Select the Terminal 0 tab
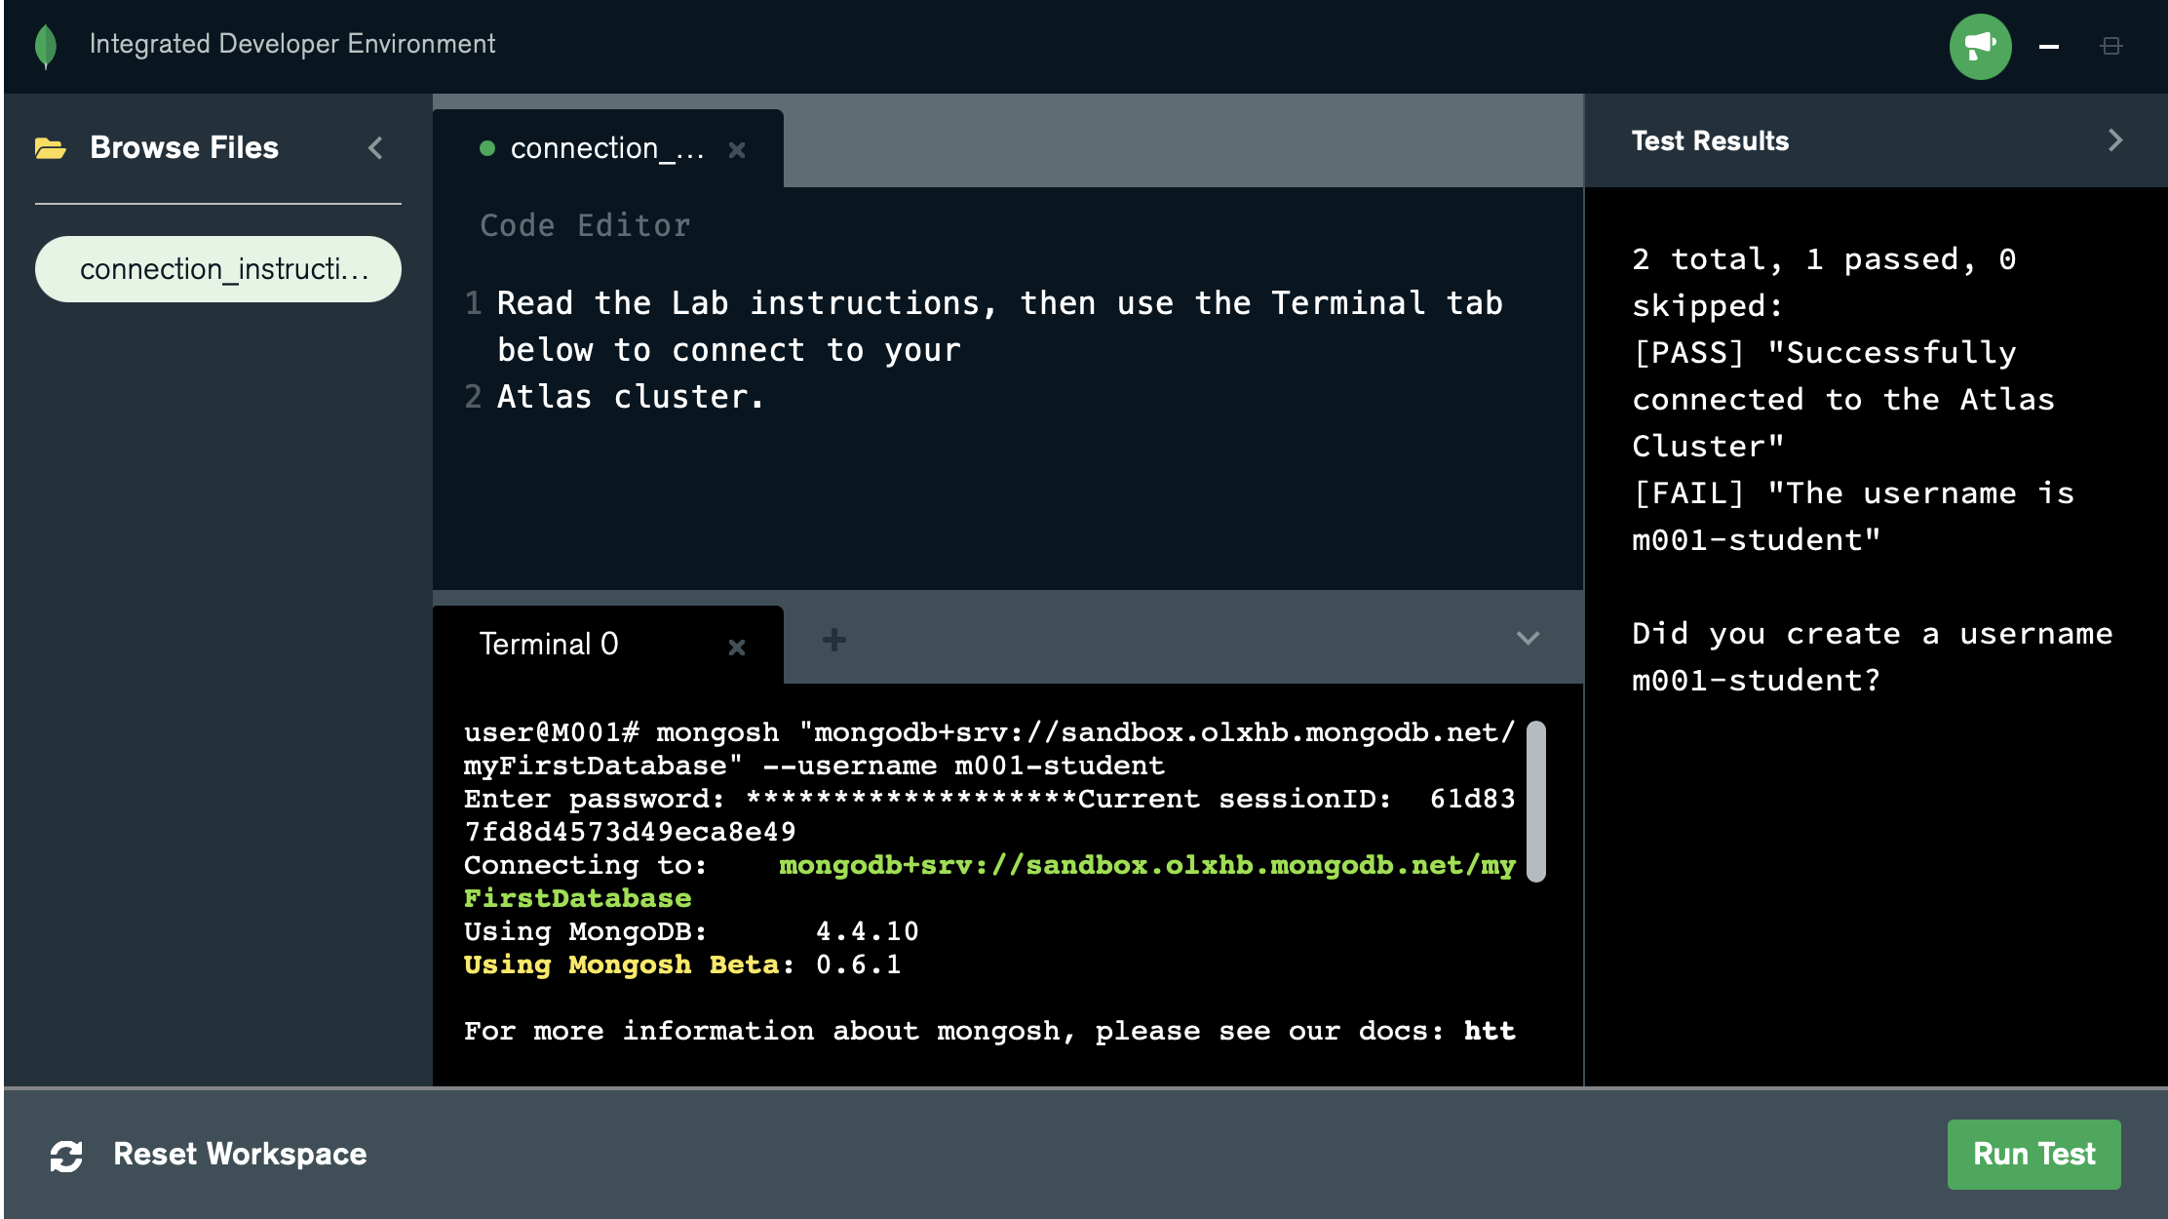 [549, 645]
